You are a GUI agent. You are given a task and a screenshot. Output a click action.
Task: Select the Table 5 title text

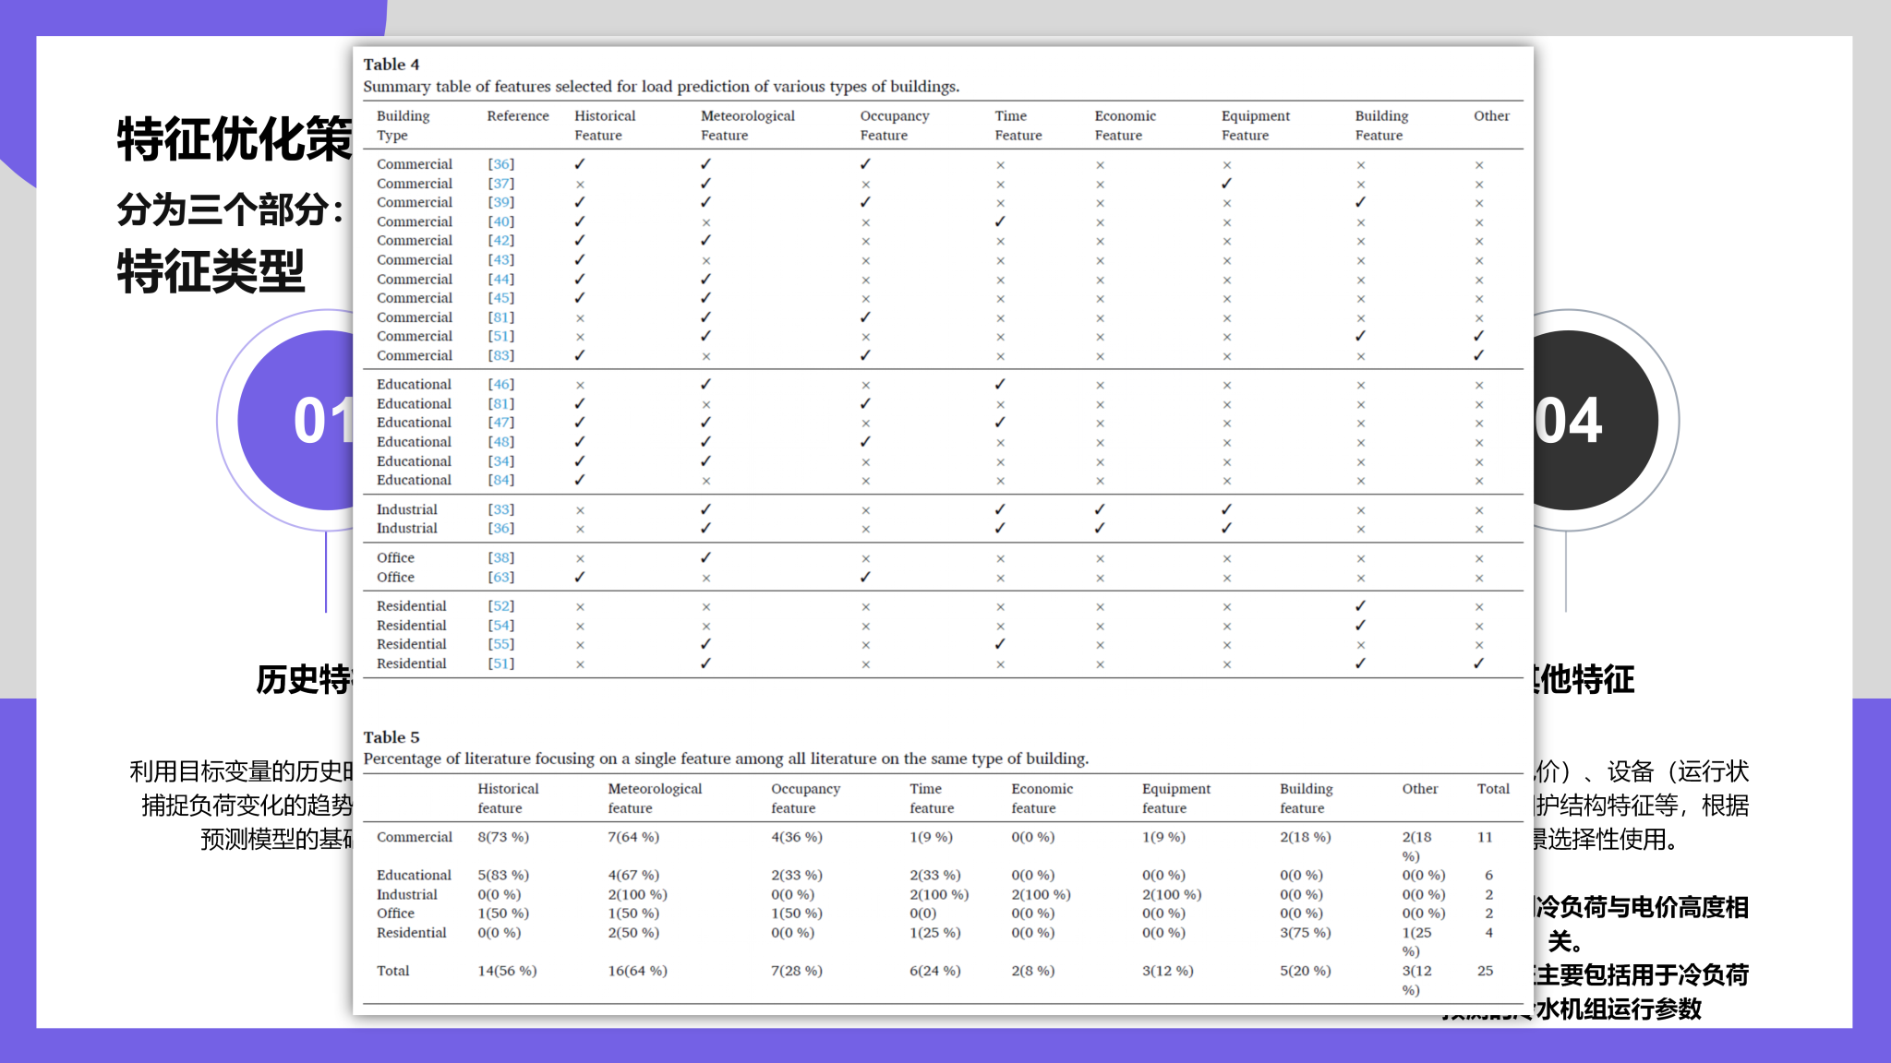coord(391,737)
